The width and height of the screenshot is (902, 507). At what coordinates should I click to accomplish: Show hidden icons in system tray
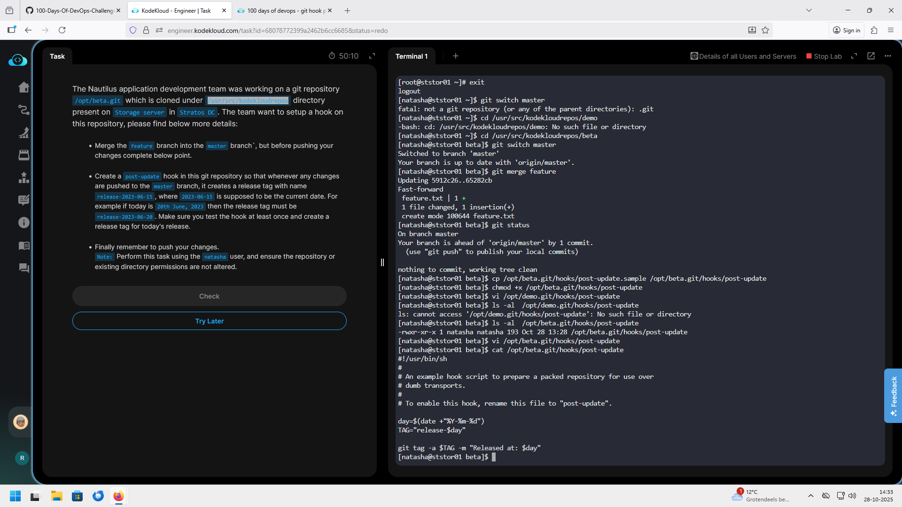[810, 496]
